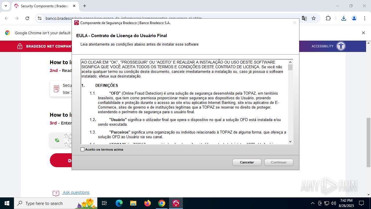The width and height of the screenshot is (371, 209).
Task: Show hidden system tray icons
Action: pos(312,203)
